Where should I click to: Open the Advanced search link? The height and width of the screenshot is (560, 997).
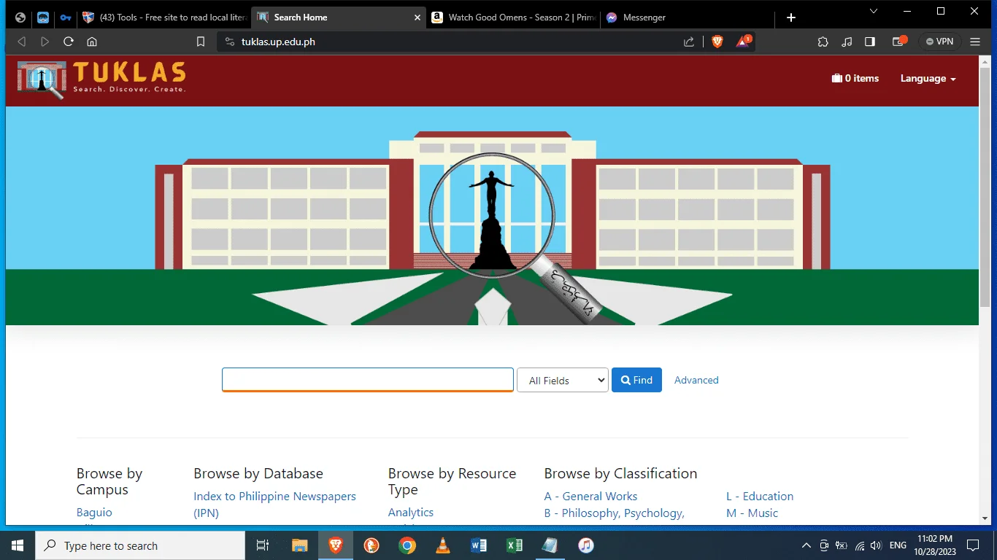tap(696, 380)
